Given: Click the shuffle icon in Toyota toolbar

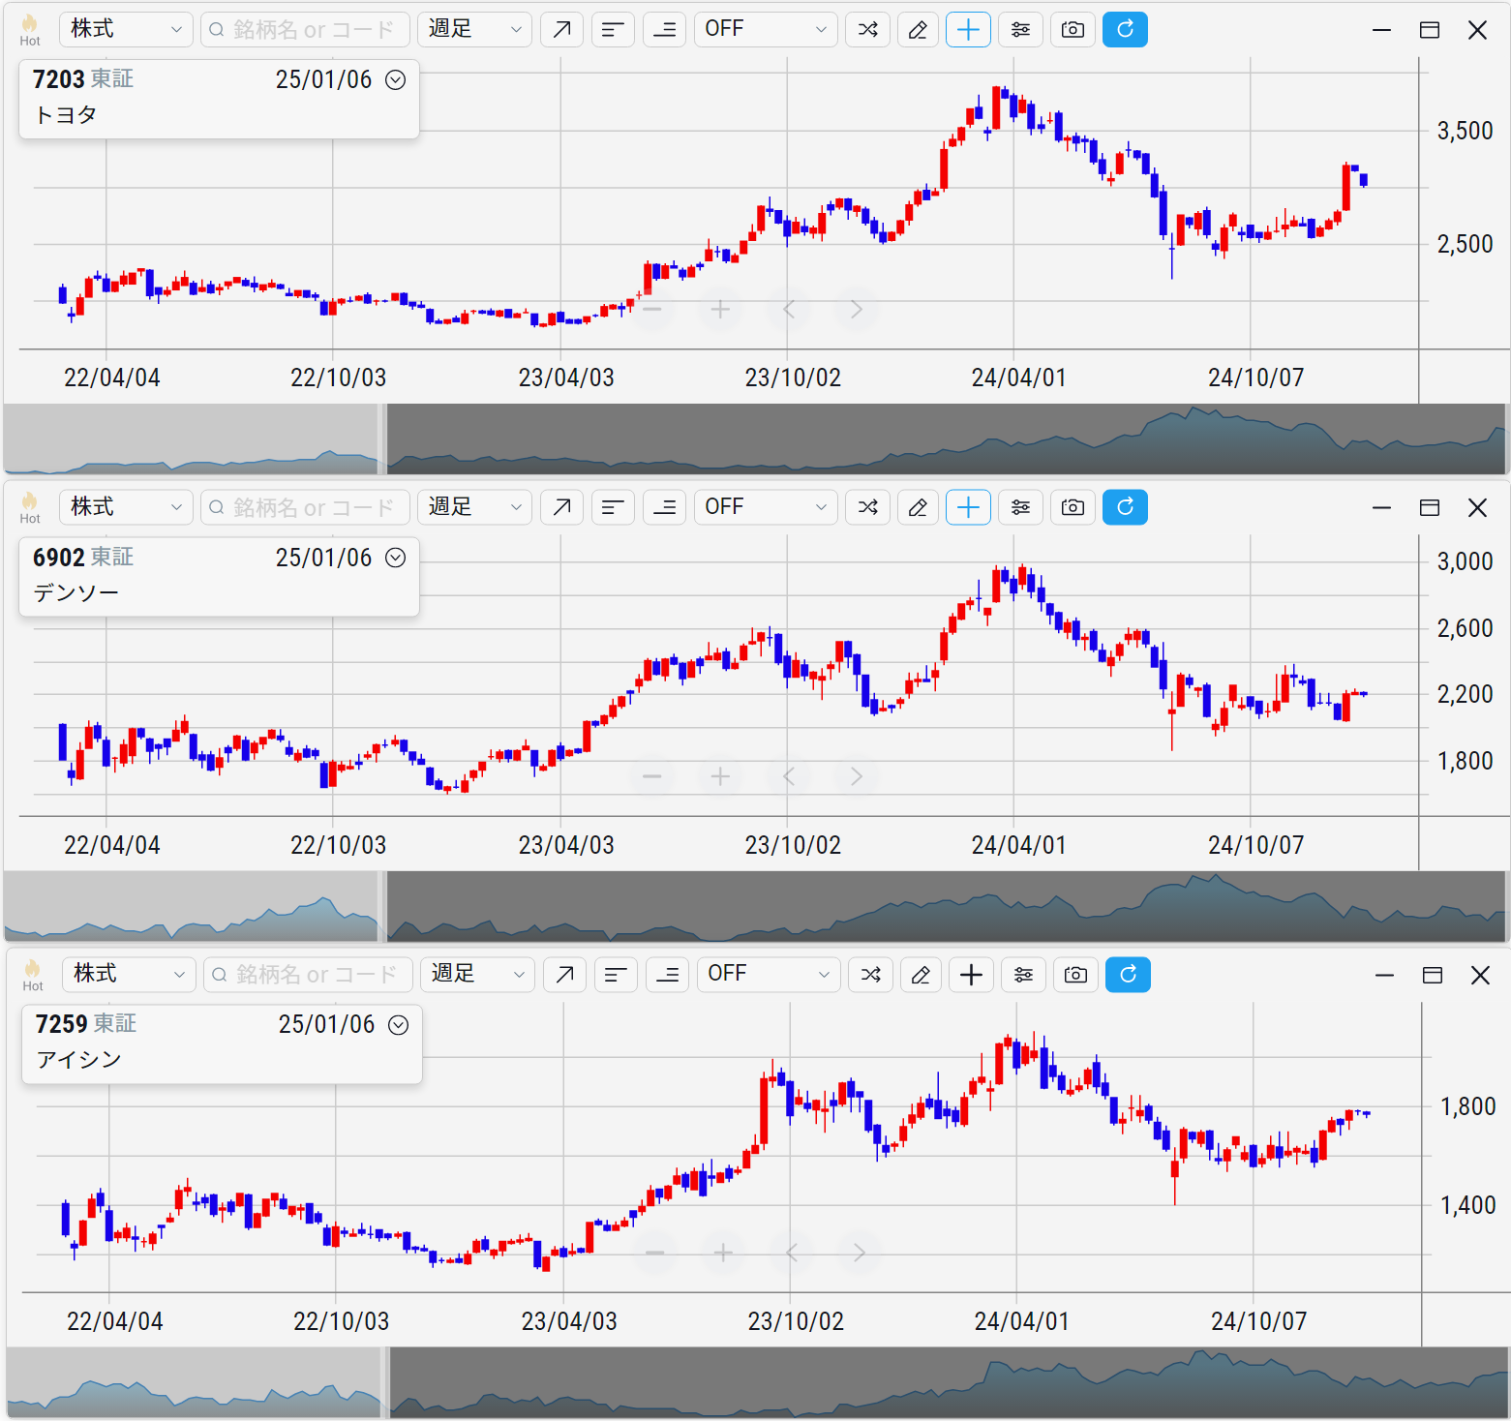Looking at the screenshot, I should click(x=867, y=29).
